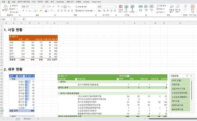This screenshot has width=197, height=121.
Task: Select 교육지원 in 사업유형 slicer
Action: [x=180, y=84]
